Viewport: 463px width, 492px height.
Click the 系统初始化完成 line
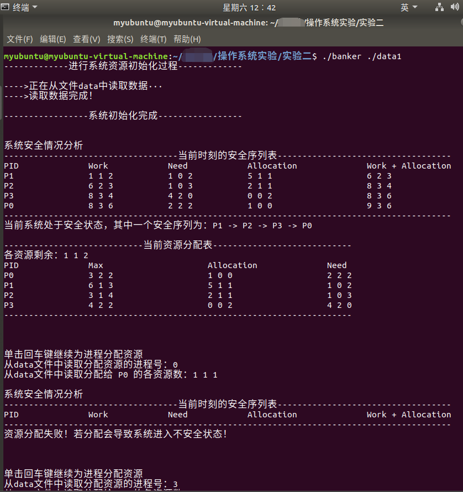point(123,116)
